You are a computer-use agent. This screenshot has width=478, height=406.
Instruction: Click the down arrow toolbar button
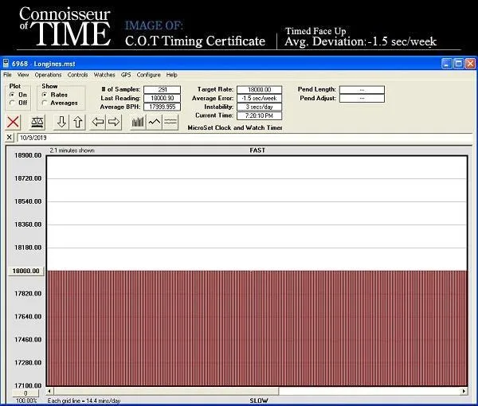(x=61, y=122)
